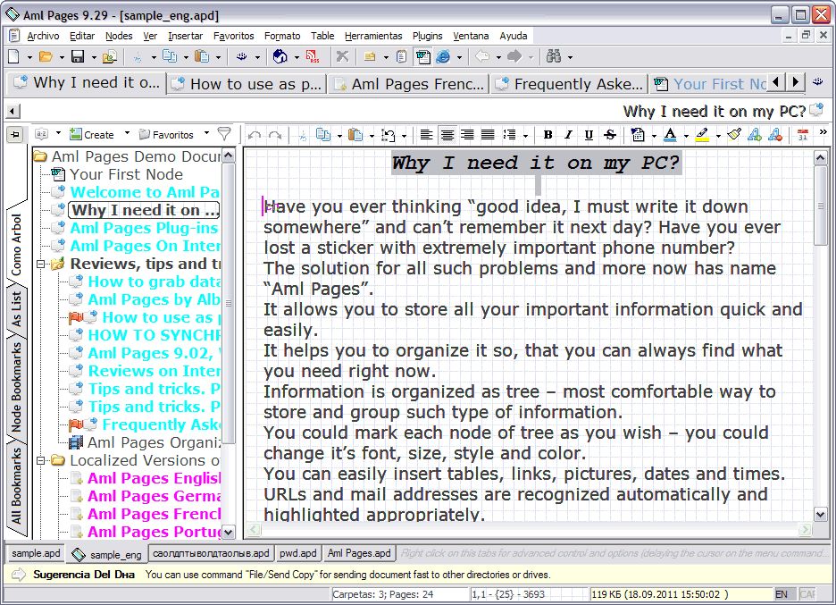Viewport: 836px width, 605px height.
Task: Click the note page icon beside the Word-style view icon
Action: tap(401, 56)
